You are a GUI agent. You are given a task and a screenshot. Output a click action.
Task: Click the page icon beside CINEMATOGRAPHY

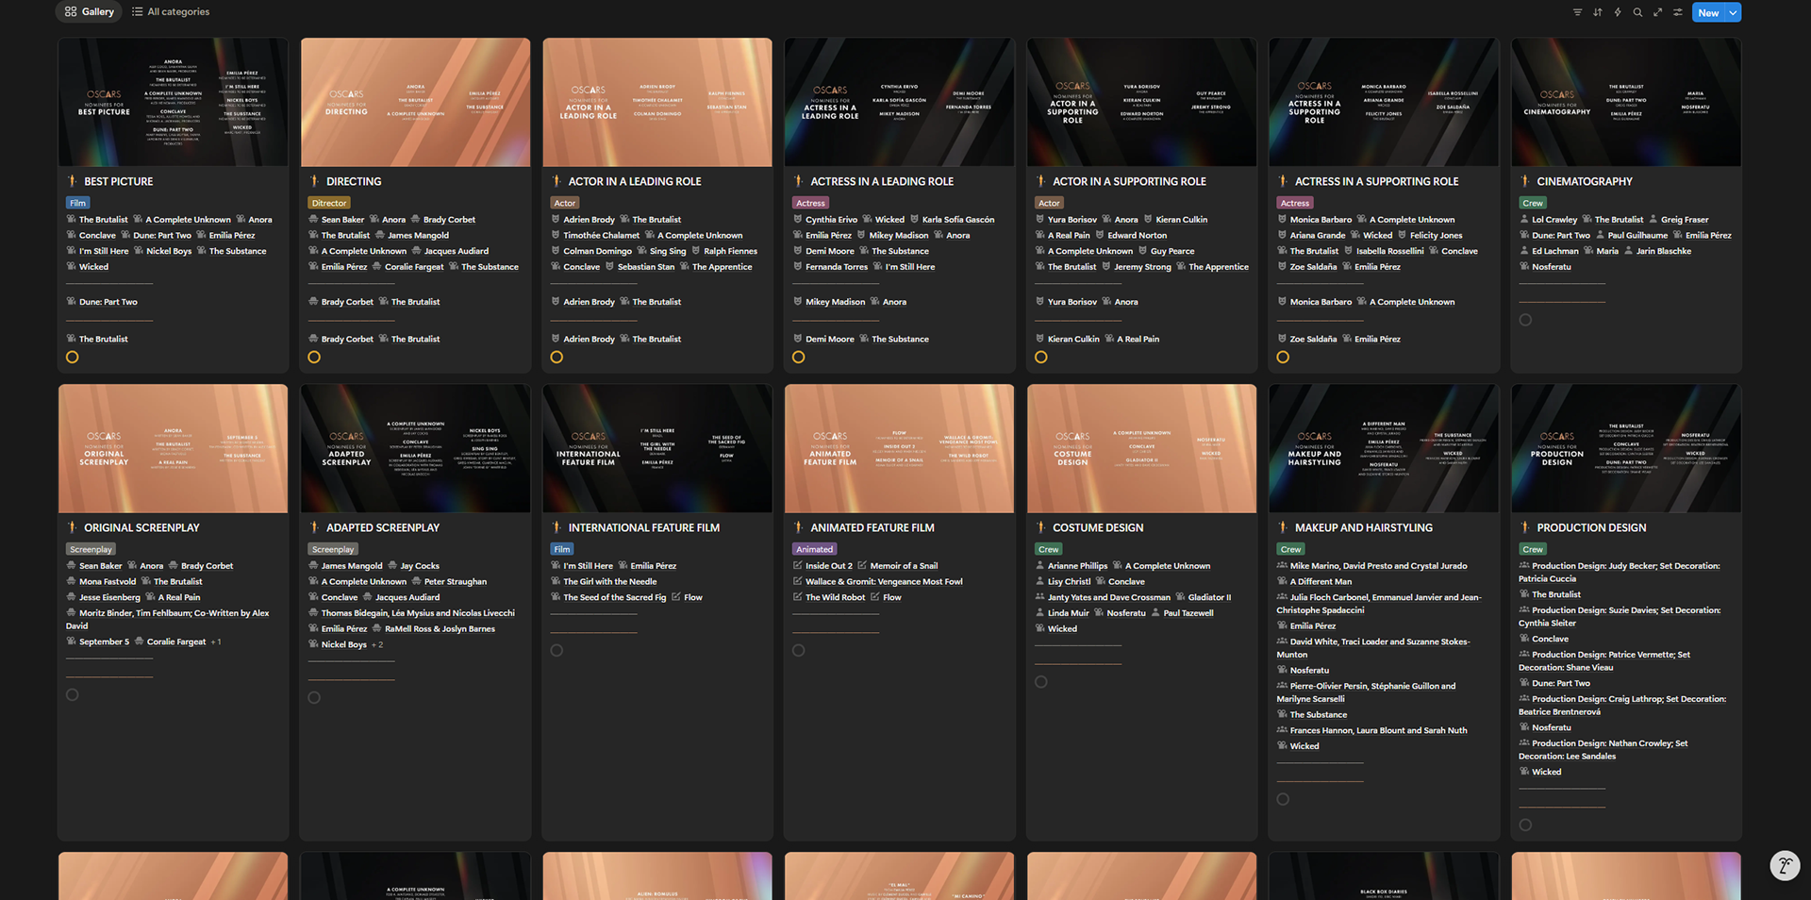coord(1525,181)
